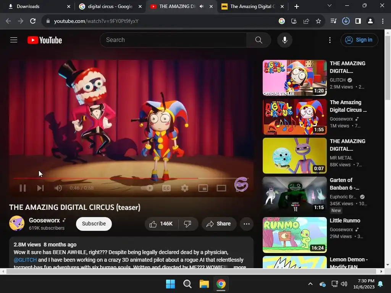Toggle the Chrome side panel
The image size is (391, 293).
358,21
